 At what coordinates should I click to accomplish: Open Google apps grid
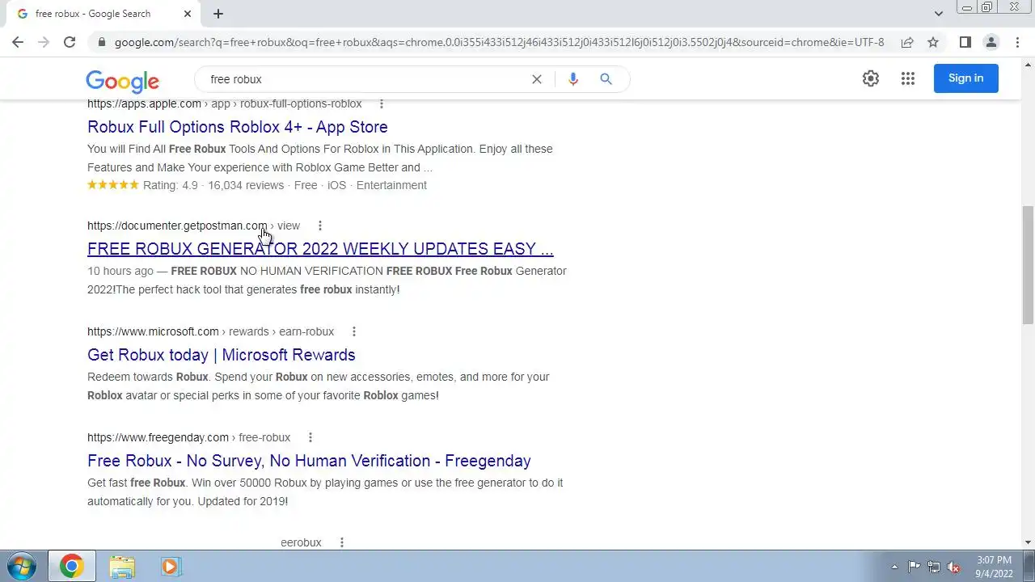[x=908, y=78]
